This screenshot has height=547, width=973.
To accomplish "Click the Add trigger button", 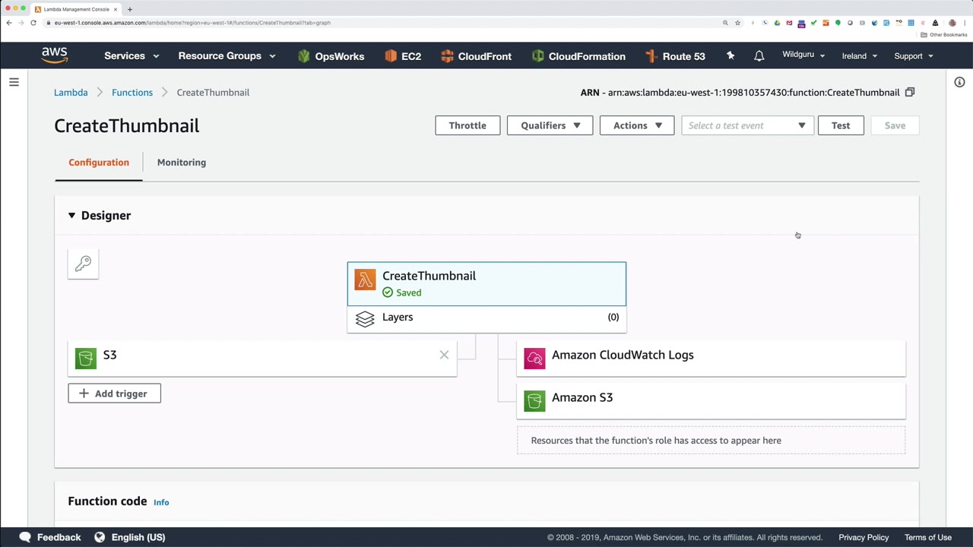I will point(114,394).
